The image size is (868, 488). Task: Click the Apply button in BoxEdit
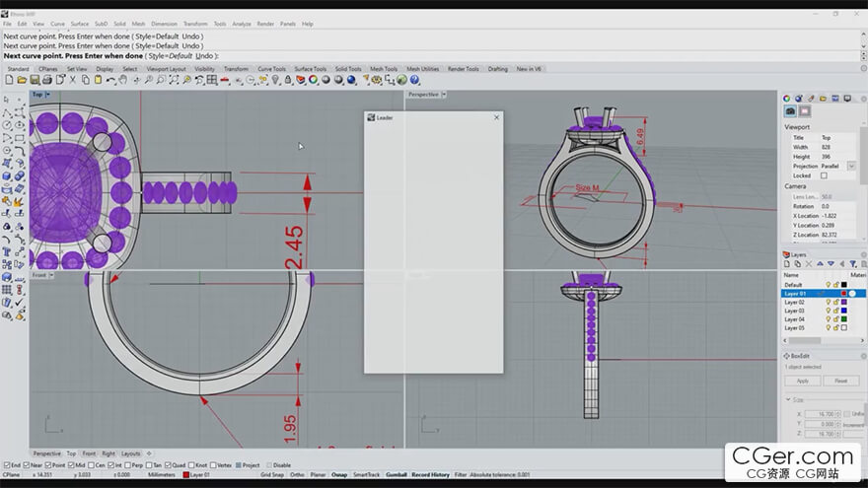pos(802,381)
